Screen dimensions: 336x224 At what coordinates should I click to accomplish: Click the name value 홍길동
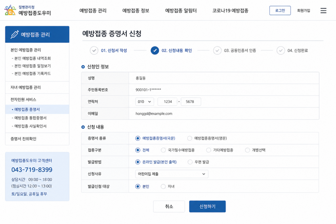coord(140,78)
